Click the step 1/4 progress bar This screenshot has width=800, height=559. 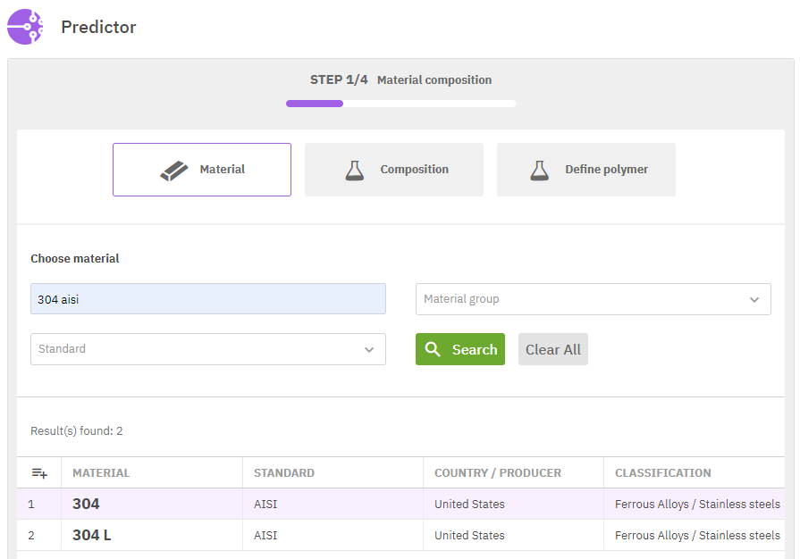coord(400,104)
